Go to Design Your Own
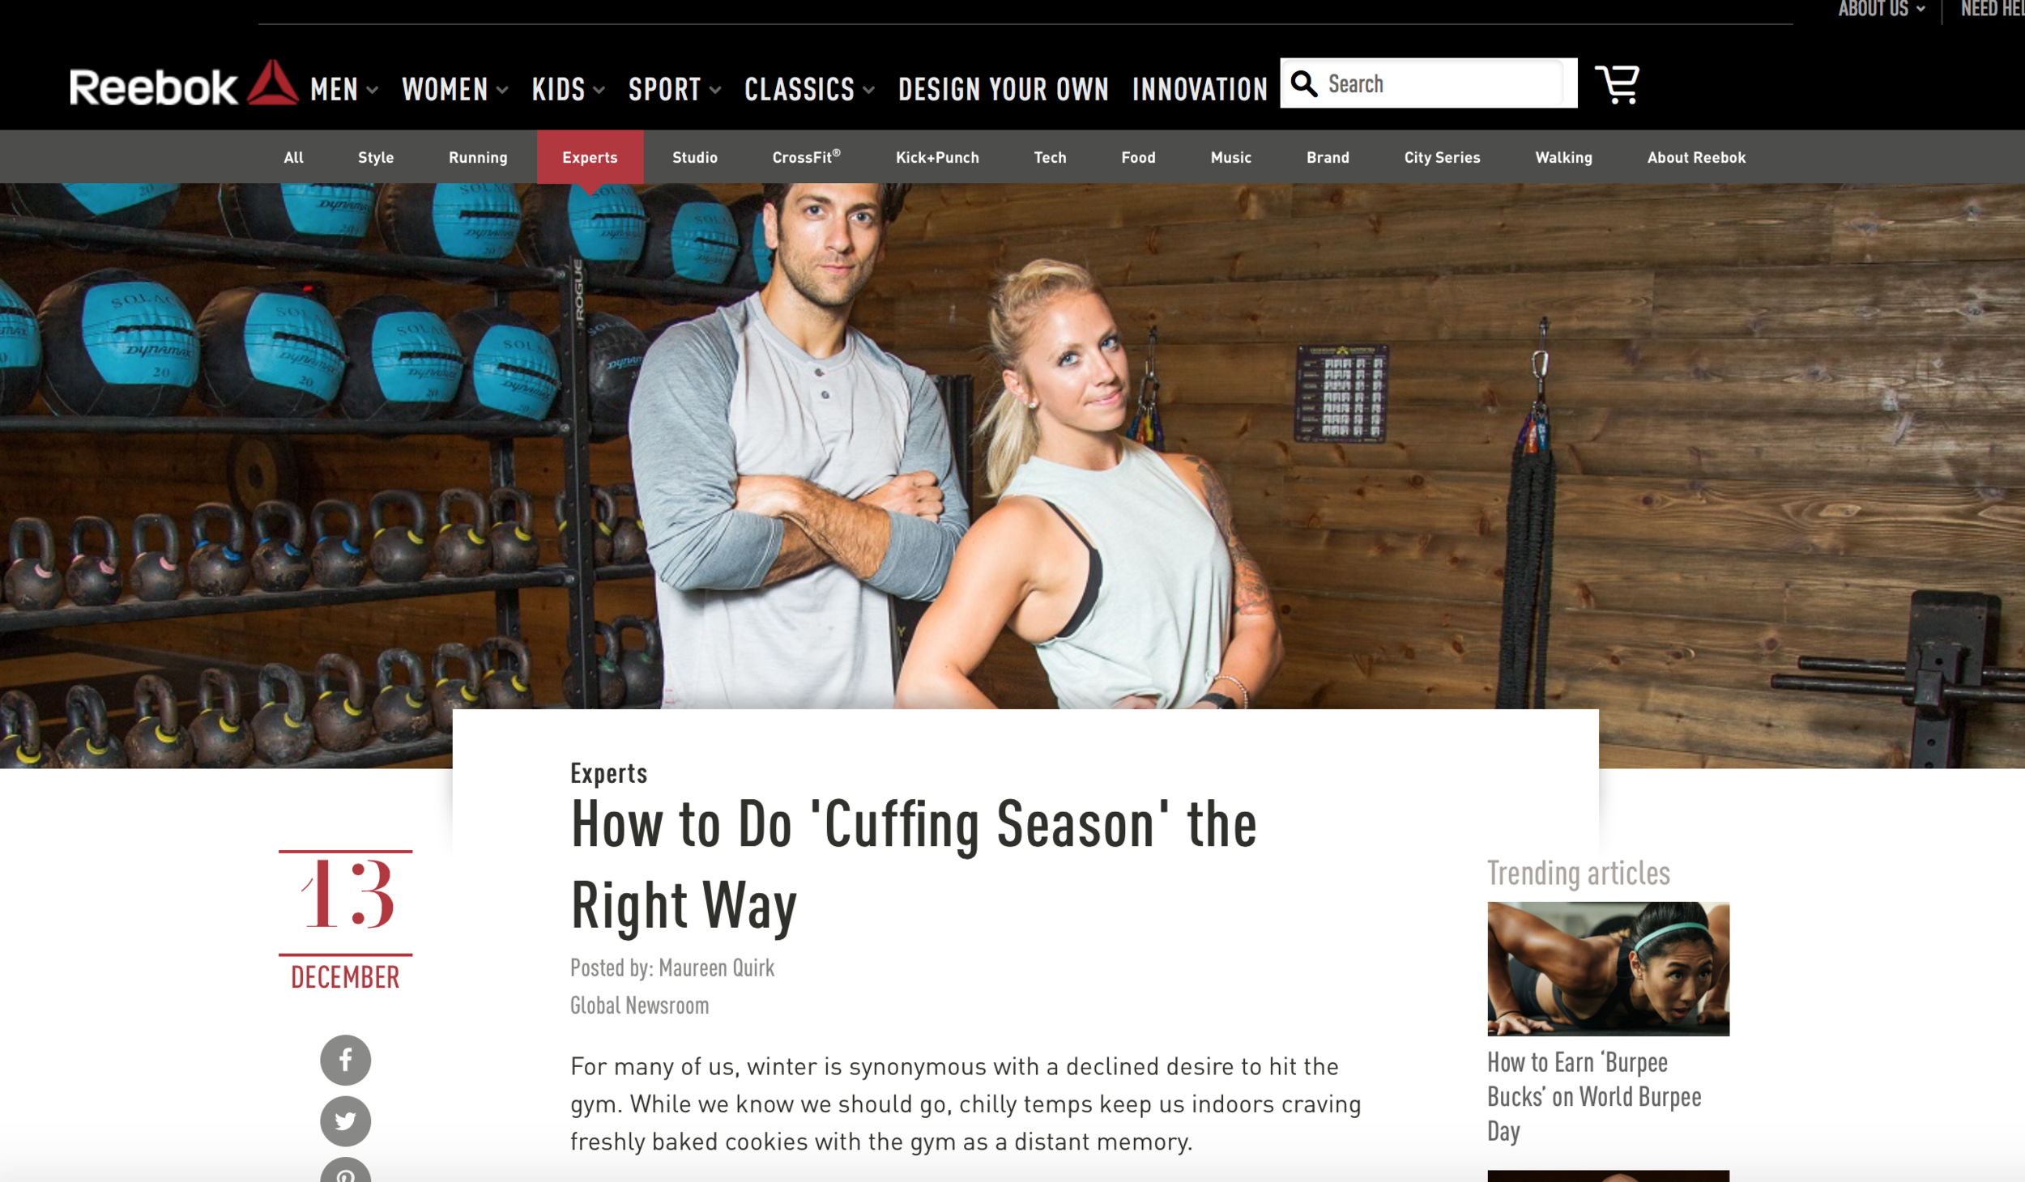 (1003, 89)
